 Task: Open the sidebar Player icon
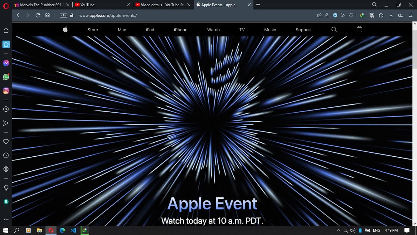pyautogui.click(x=6, y=109)
